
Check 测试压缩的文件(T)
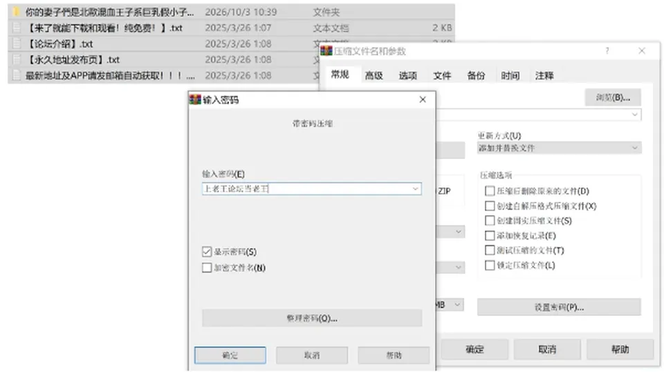(490, 250)
